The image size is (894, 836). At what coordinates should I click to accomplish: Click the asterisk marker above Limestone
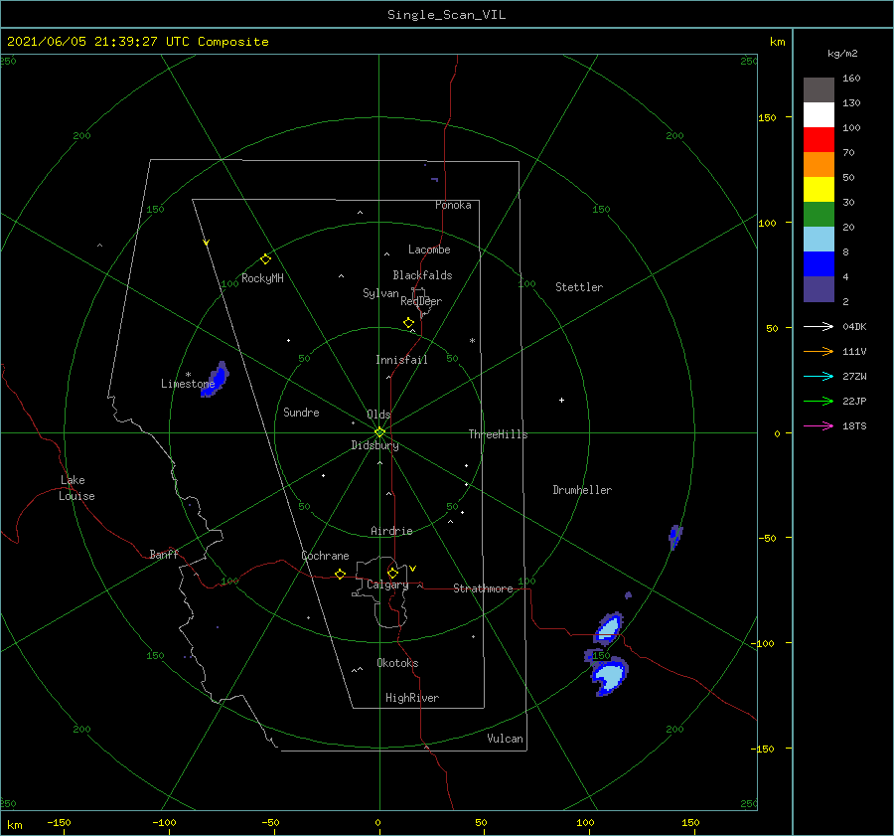tap(188, 375)
